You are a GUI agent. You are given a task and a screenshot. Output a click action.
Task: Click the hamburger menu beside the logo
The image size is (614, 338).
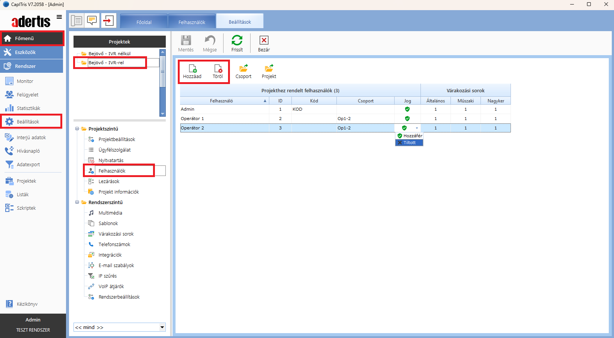[59, 17]
